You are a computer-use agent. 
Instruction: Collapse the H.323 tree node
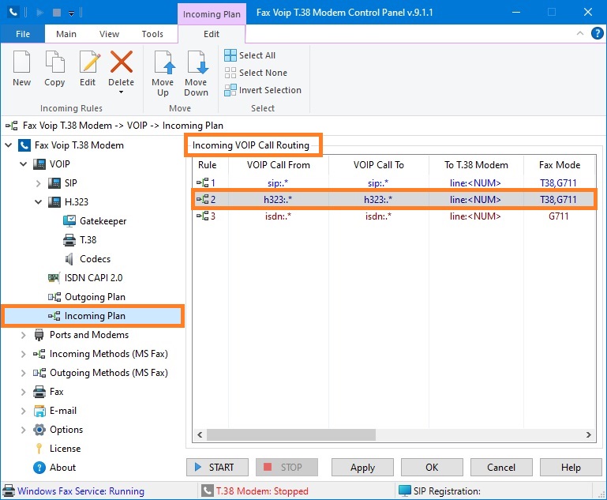(x=39, y=202)
